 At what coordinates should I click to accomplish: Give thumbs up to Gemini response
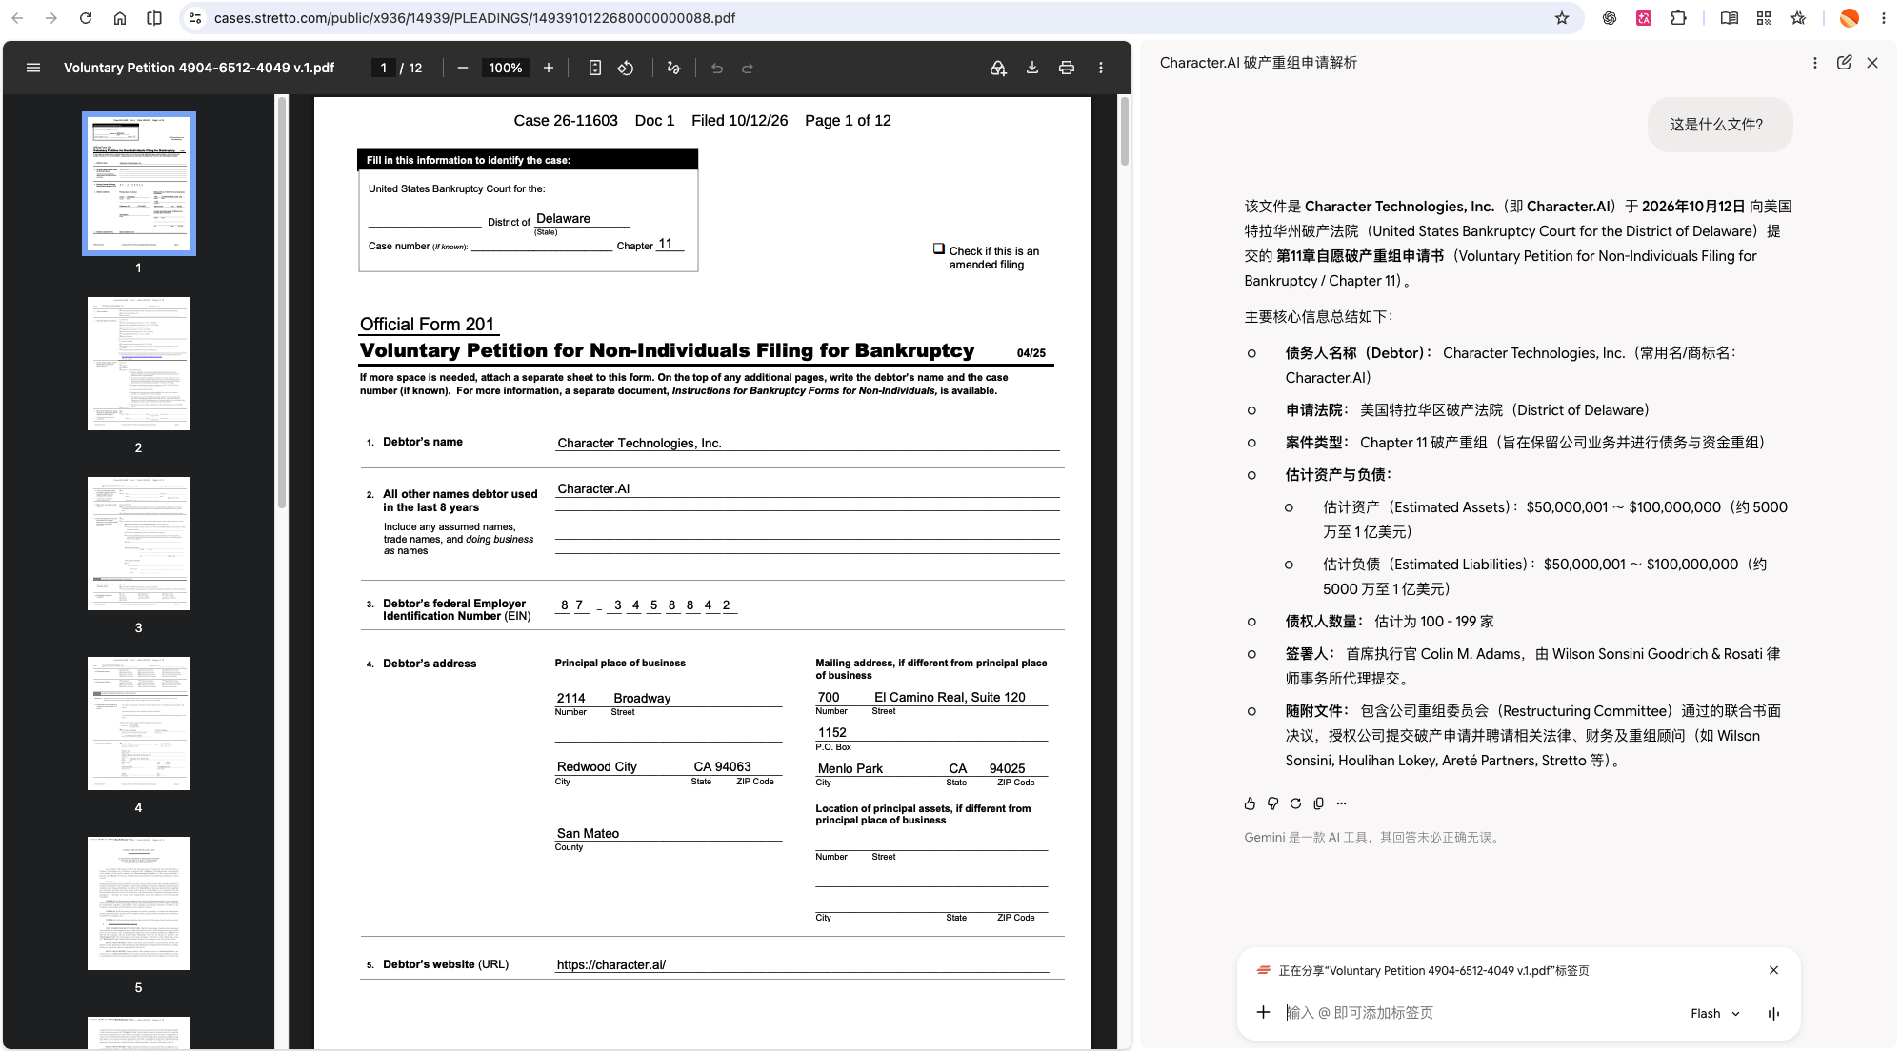[1250, 803]
